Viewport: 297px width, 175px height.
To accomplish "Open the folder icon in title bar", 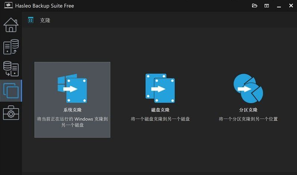I will tap(255, 6).
